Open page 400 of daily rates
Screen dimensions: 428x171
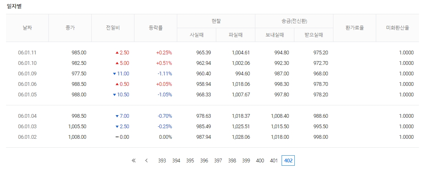[260, 160]
